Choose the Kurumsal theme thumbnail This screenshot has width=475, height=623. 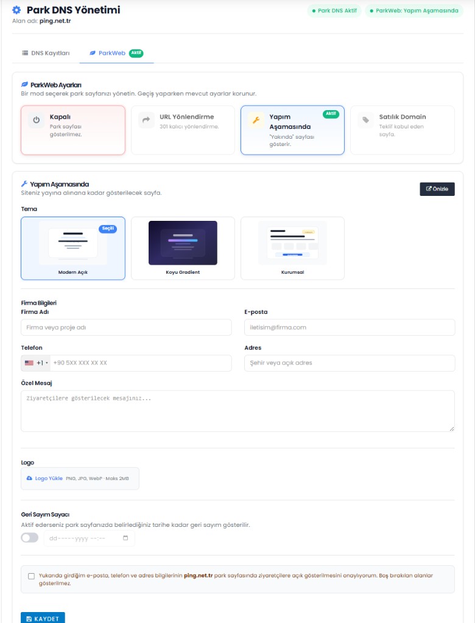[292, 248]
